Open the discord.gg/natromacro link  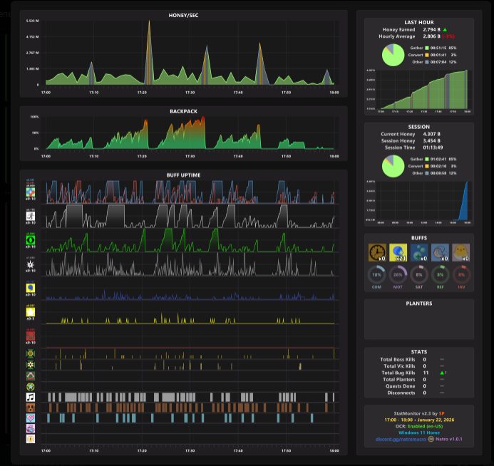(x=401, y=439)
